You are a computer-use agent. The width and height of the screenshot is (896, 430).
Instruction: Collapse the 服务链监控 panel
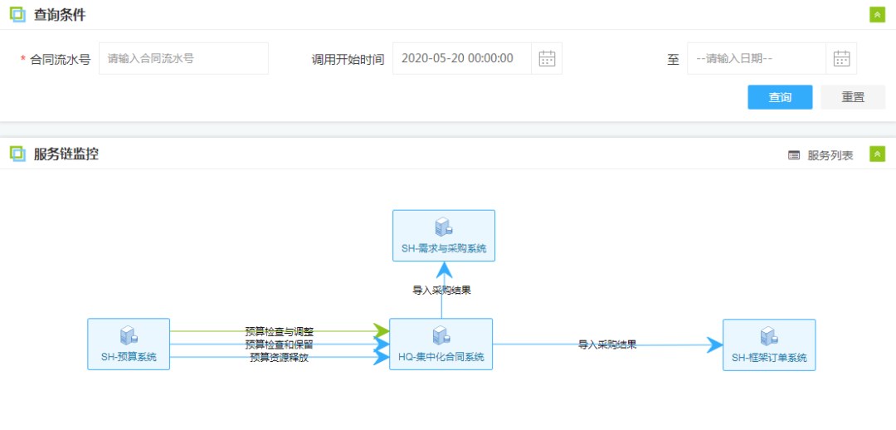[x=877, y=154]
